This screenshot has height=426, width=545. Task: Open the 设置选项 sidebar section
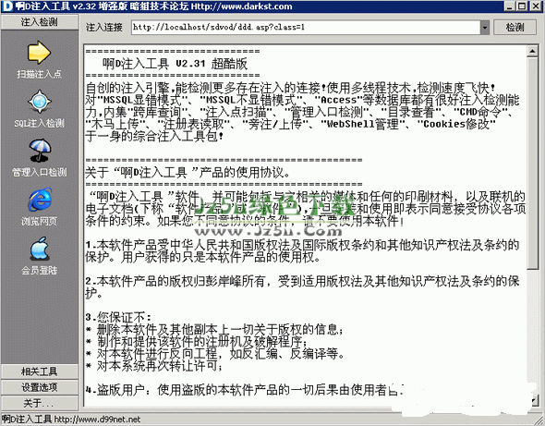click(40, 387)
